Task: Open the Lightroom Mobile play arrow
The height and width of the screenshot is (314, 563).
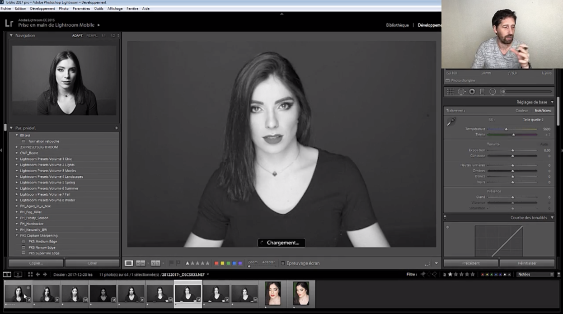Action: coord(99,25)
